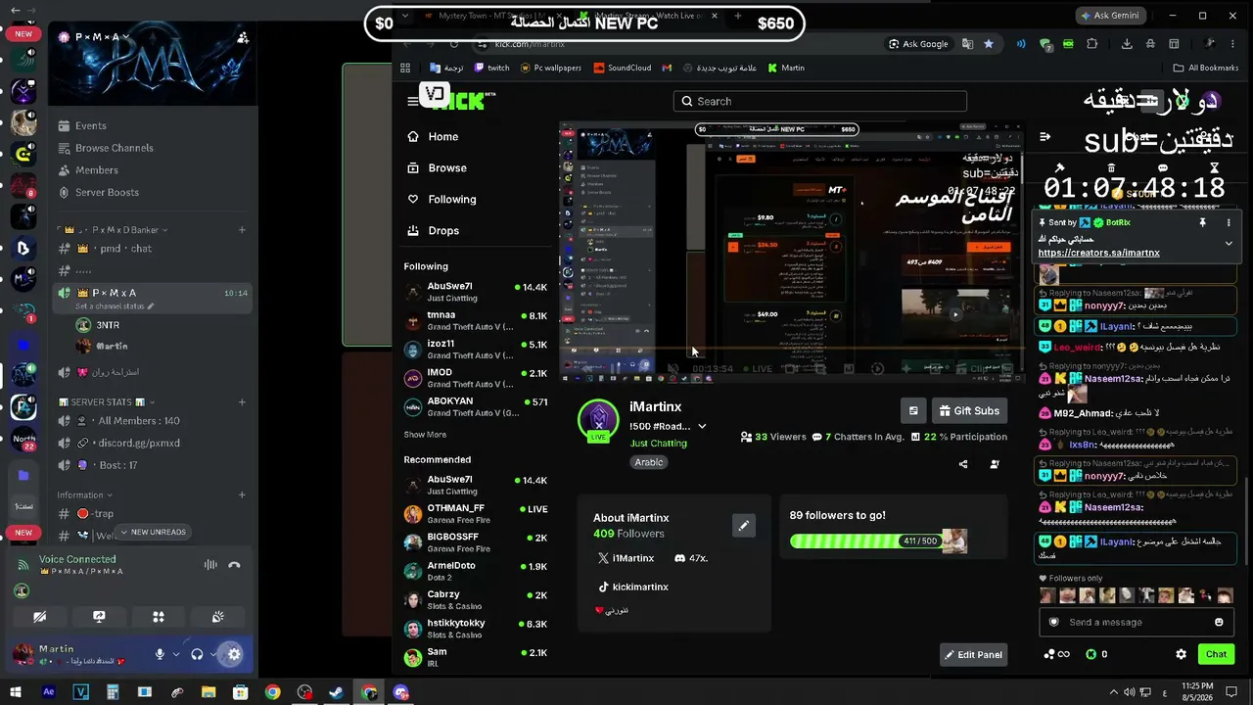
Task: Search page with Ask Google lens
Action: (918, 44)
